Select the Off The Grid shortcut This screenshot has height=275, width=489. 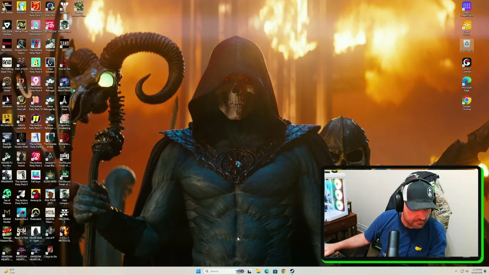pyautogui.click(x=50, y=26)
